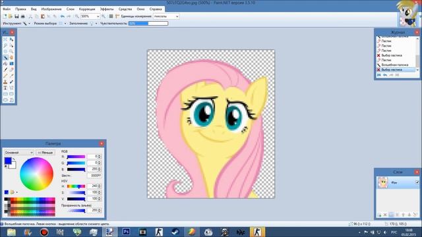Open Steam from the taskbar

(x=175, y=232)
